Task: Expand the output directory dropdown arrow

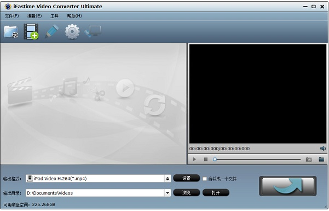Action: [168, 193]
